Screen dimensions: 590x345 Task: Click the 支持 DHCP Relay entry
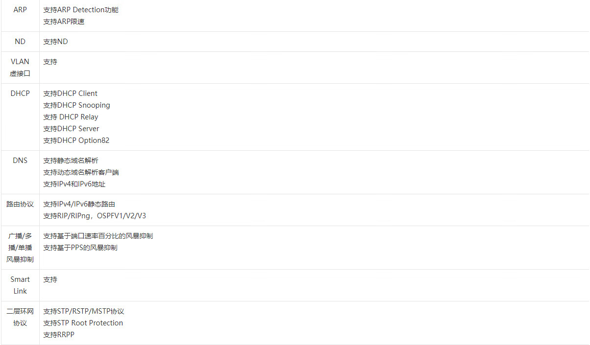(71, 117)
